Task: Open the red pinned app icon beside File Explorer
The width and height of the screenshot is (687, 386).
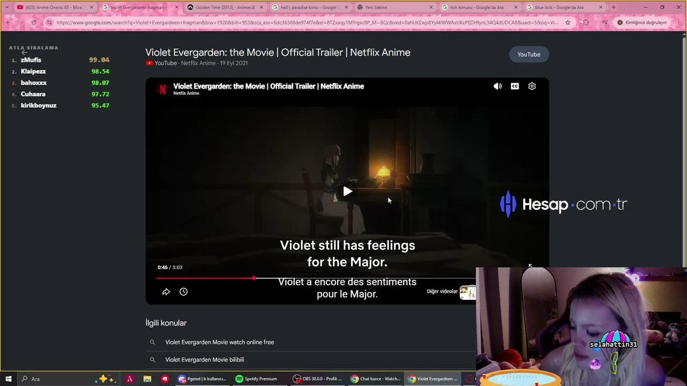Action: pyautogui.click(x=165, y=379)
